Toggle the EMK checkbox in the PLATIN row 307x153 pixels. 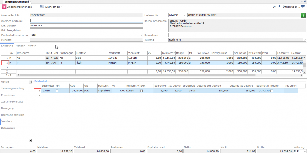coord(142,91)
